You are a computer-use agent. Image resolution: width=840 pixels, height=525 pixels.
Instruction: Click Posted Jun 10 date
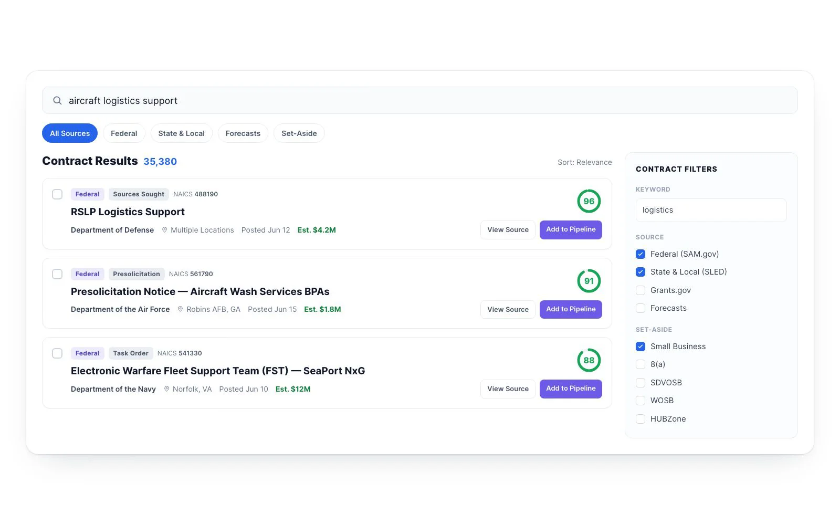[244, 389]
